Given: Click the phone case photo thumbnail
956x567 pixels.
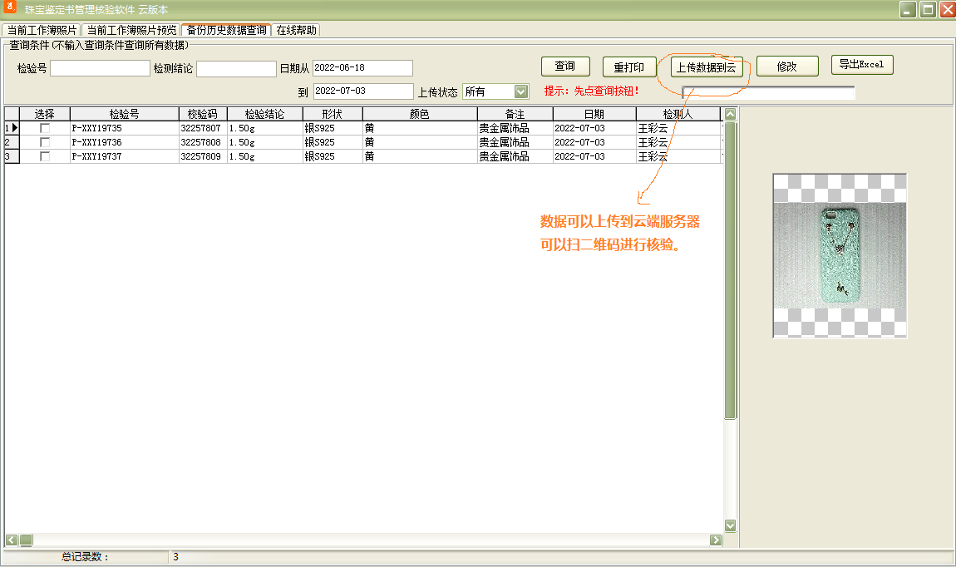Looking at the screenshot, I should (840, 255).
